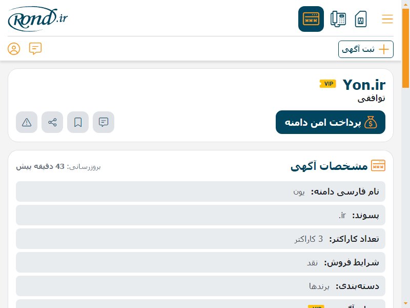
Task: Bookmark the Yon.ir listing
Action: (x=78, y=122)
